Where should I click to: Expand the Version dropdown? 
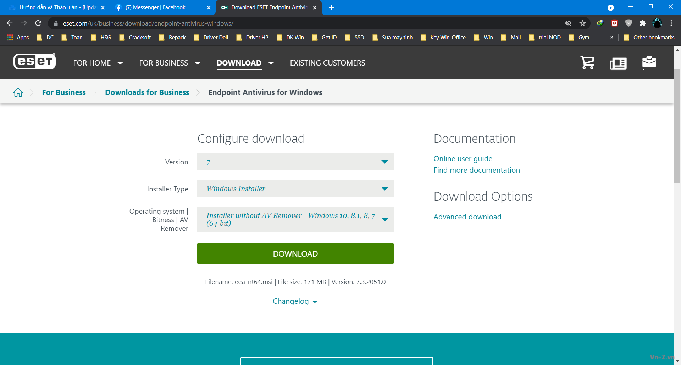pyautogui.click(x=295, y=162)
